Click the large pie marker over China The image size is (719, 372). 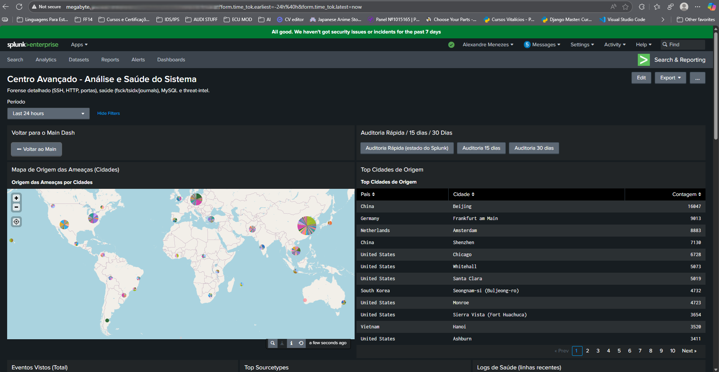pyautogui.click(x=307, y=226)
